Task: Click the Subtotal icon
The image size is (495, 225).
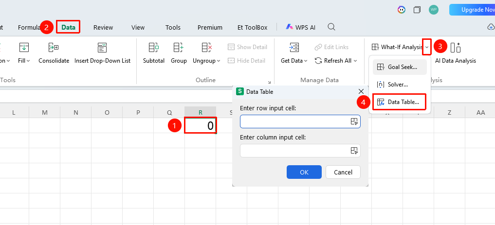Action: pyautogui.click(x=154, y=47)
